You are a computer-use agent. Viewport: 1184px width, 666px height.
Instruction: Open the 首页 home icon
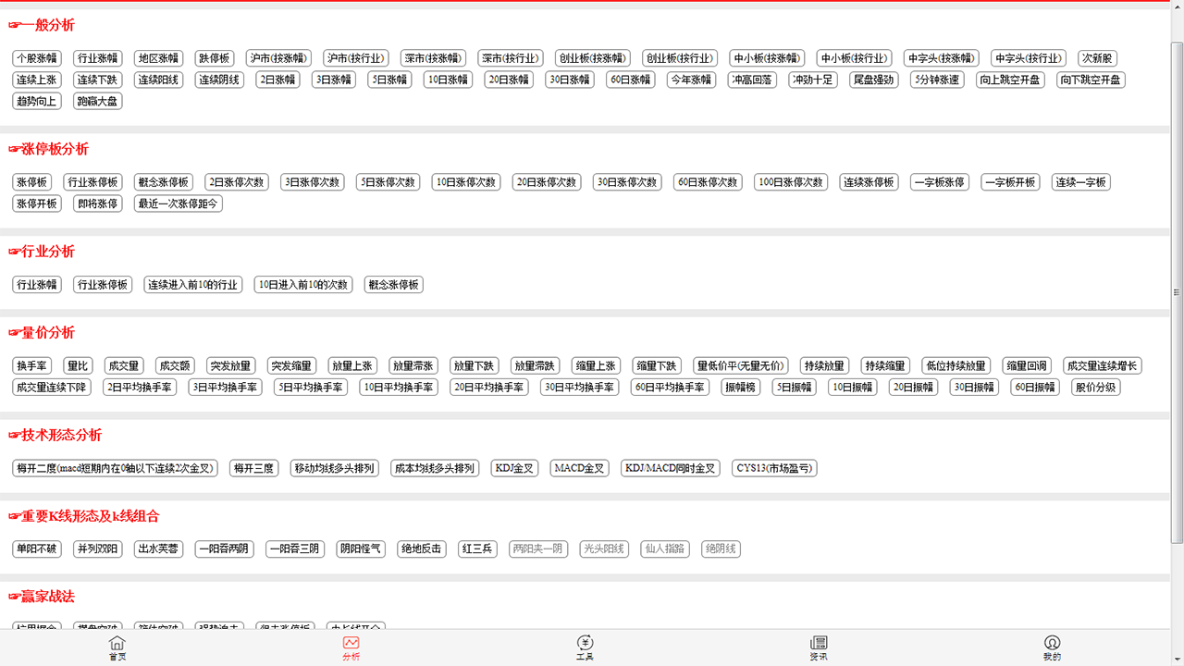117,647
